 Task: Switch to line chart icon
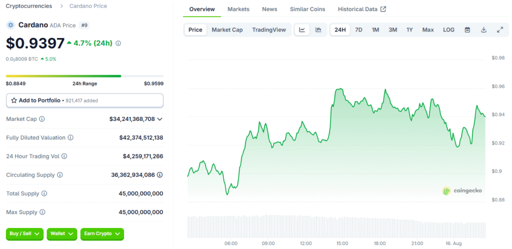click(302, 30)
